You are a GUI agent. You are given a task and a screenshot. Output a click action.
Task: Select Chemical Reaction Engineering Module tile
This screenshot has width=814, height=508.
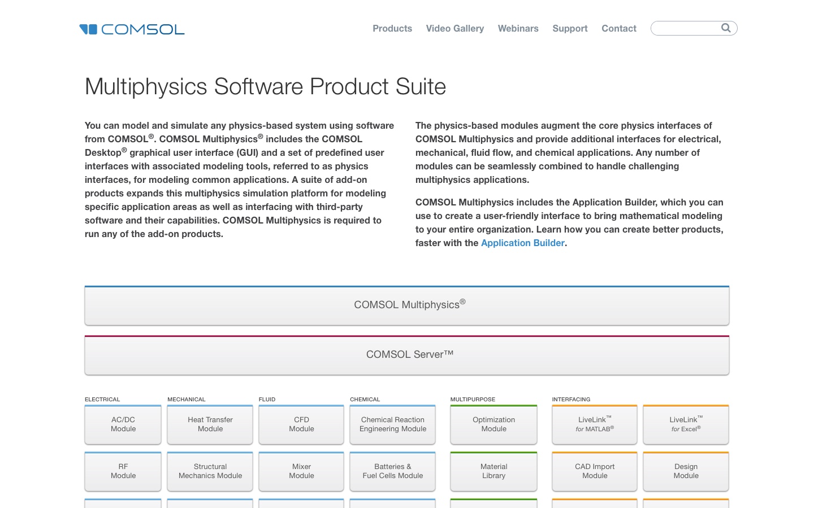[393, 424]
